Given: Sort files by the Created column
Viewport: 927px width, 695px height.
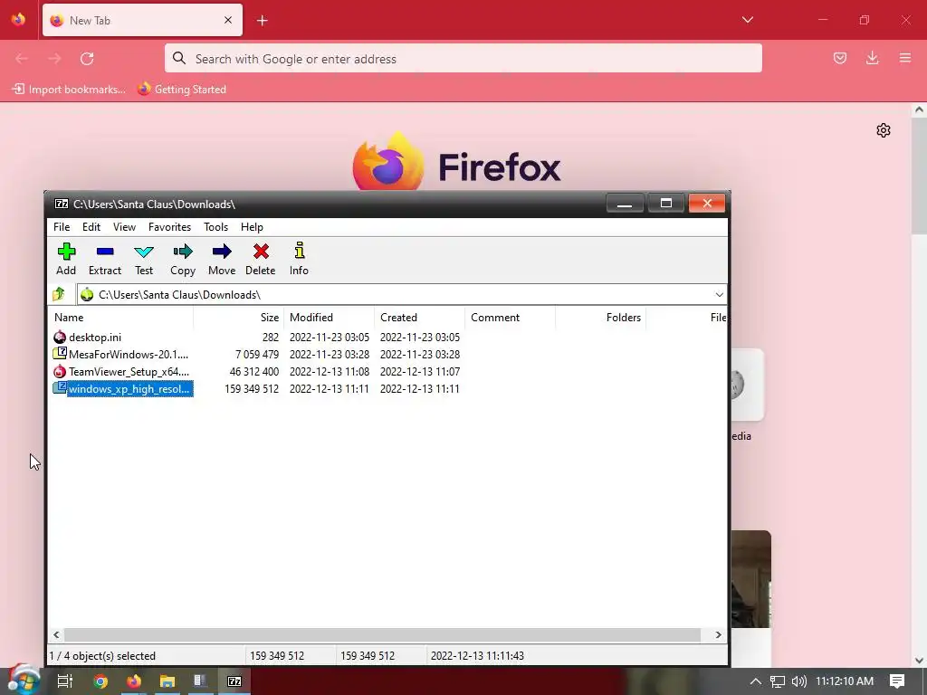Looking at the screenshot, I should click(x=420, y=318).
